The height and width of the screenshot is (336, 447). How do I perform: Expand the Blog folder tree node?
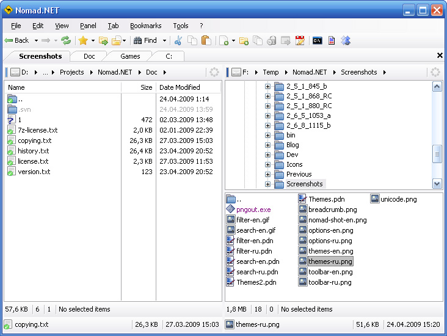(x=267, y=145)
